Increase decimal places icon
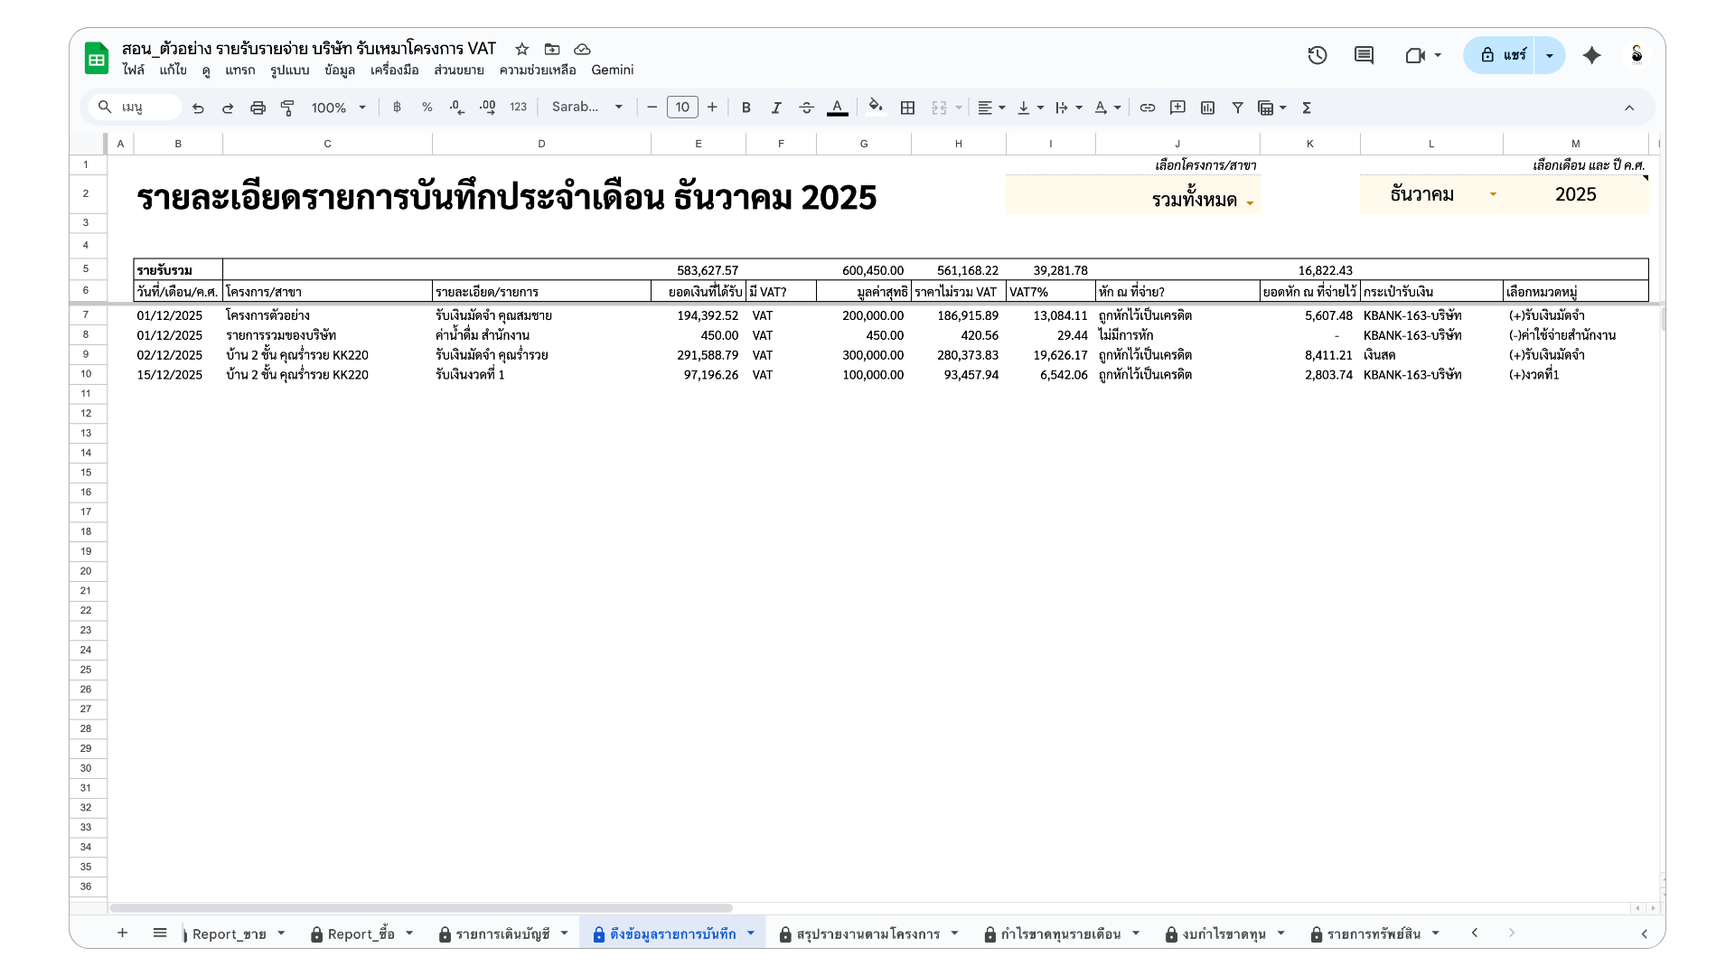The height and width of the screenshot is (976, 1735). pyautogui.click(x=488, y=107)
